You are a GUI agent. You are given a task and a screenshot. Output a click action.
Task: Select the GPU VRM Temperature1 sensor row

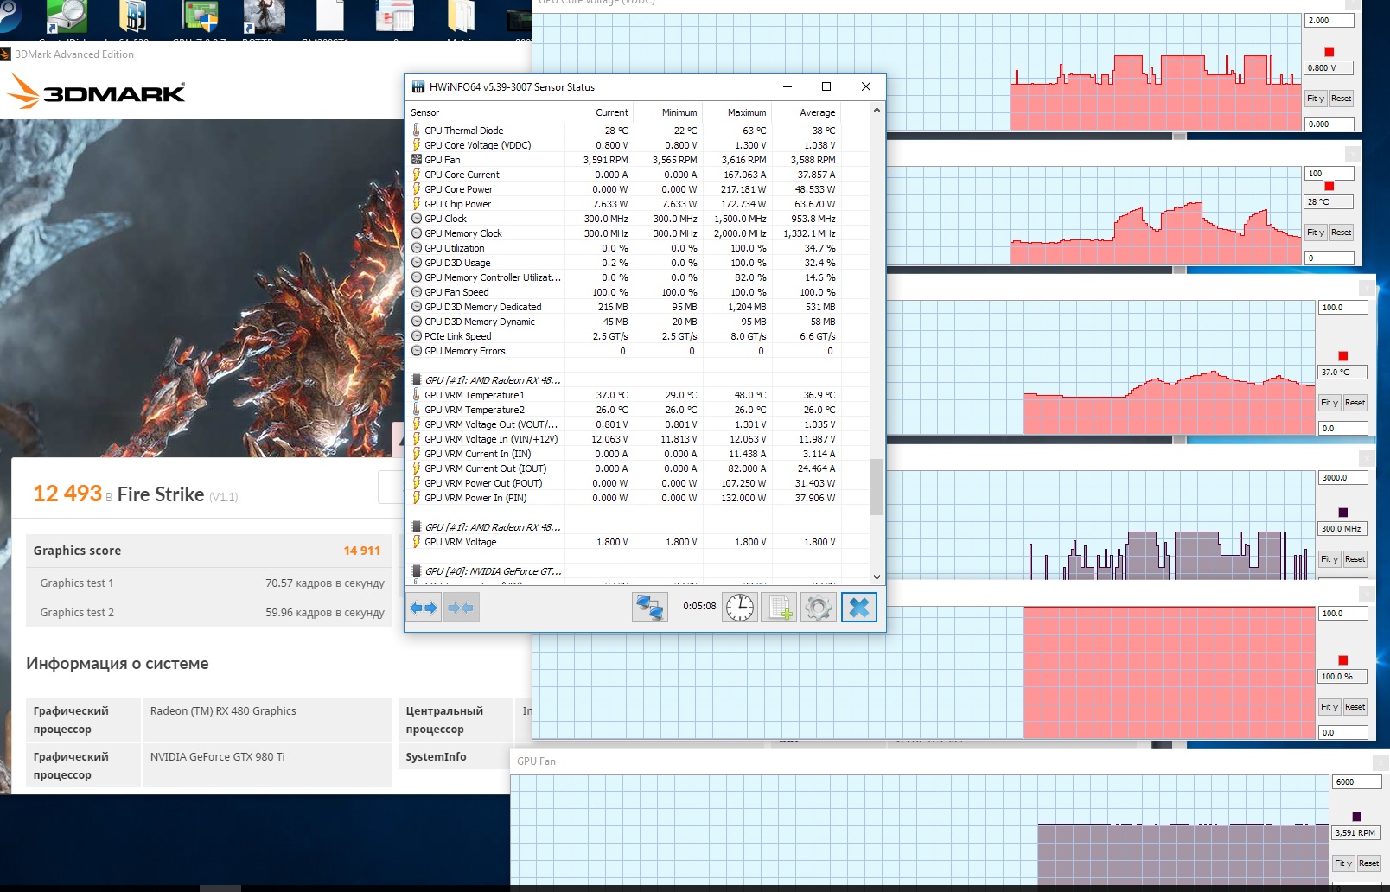[x=637, y=395]
